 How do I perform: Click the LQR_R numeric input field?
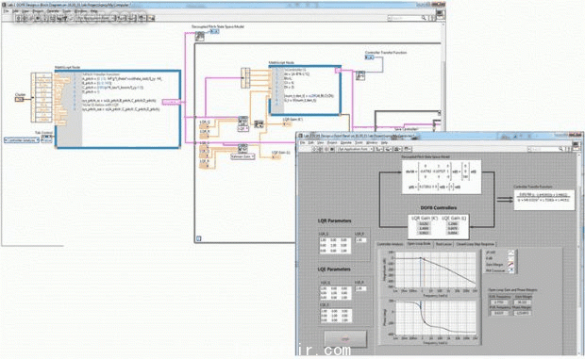(360, 240)
